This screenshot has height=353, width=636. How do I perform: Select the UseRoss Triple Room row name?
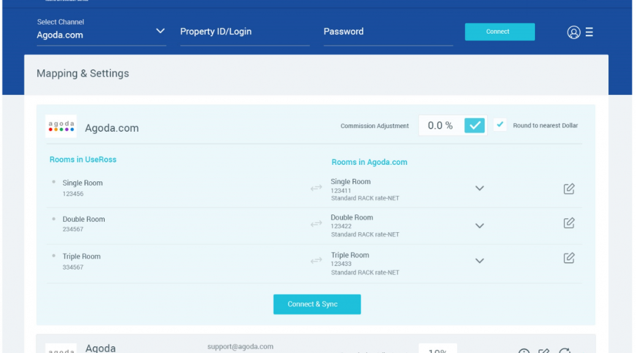tap(81, 256)
